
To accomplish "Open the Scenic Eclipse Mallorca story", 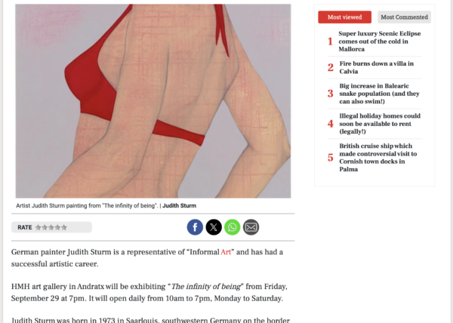I will click(379, 42).
